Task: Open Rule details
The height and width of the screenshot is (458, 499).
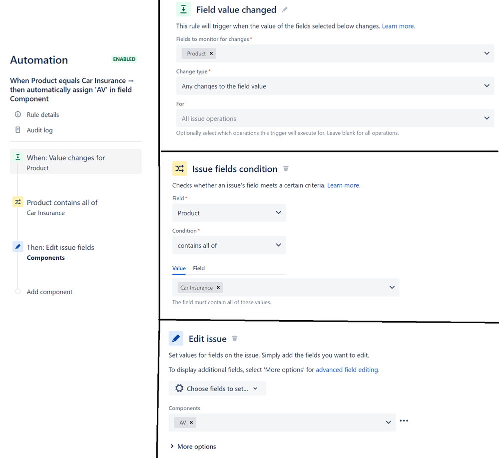Action: 42,114
